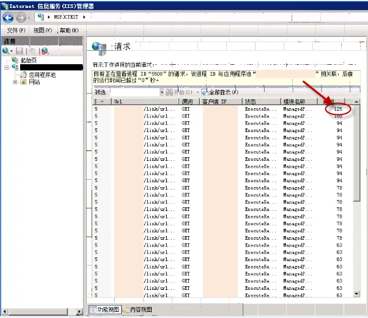Click the IIS Manager title bar icon
This screenshot has width=368, height=318.
[x=4, y=5]
